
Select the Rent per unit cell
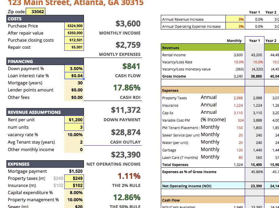(x=74, y=120)
